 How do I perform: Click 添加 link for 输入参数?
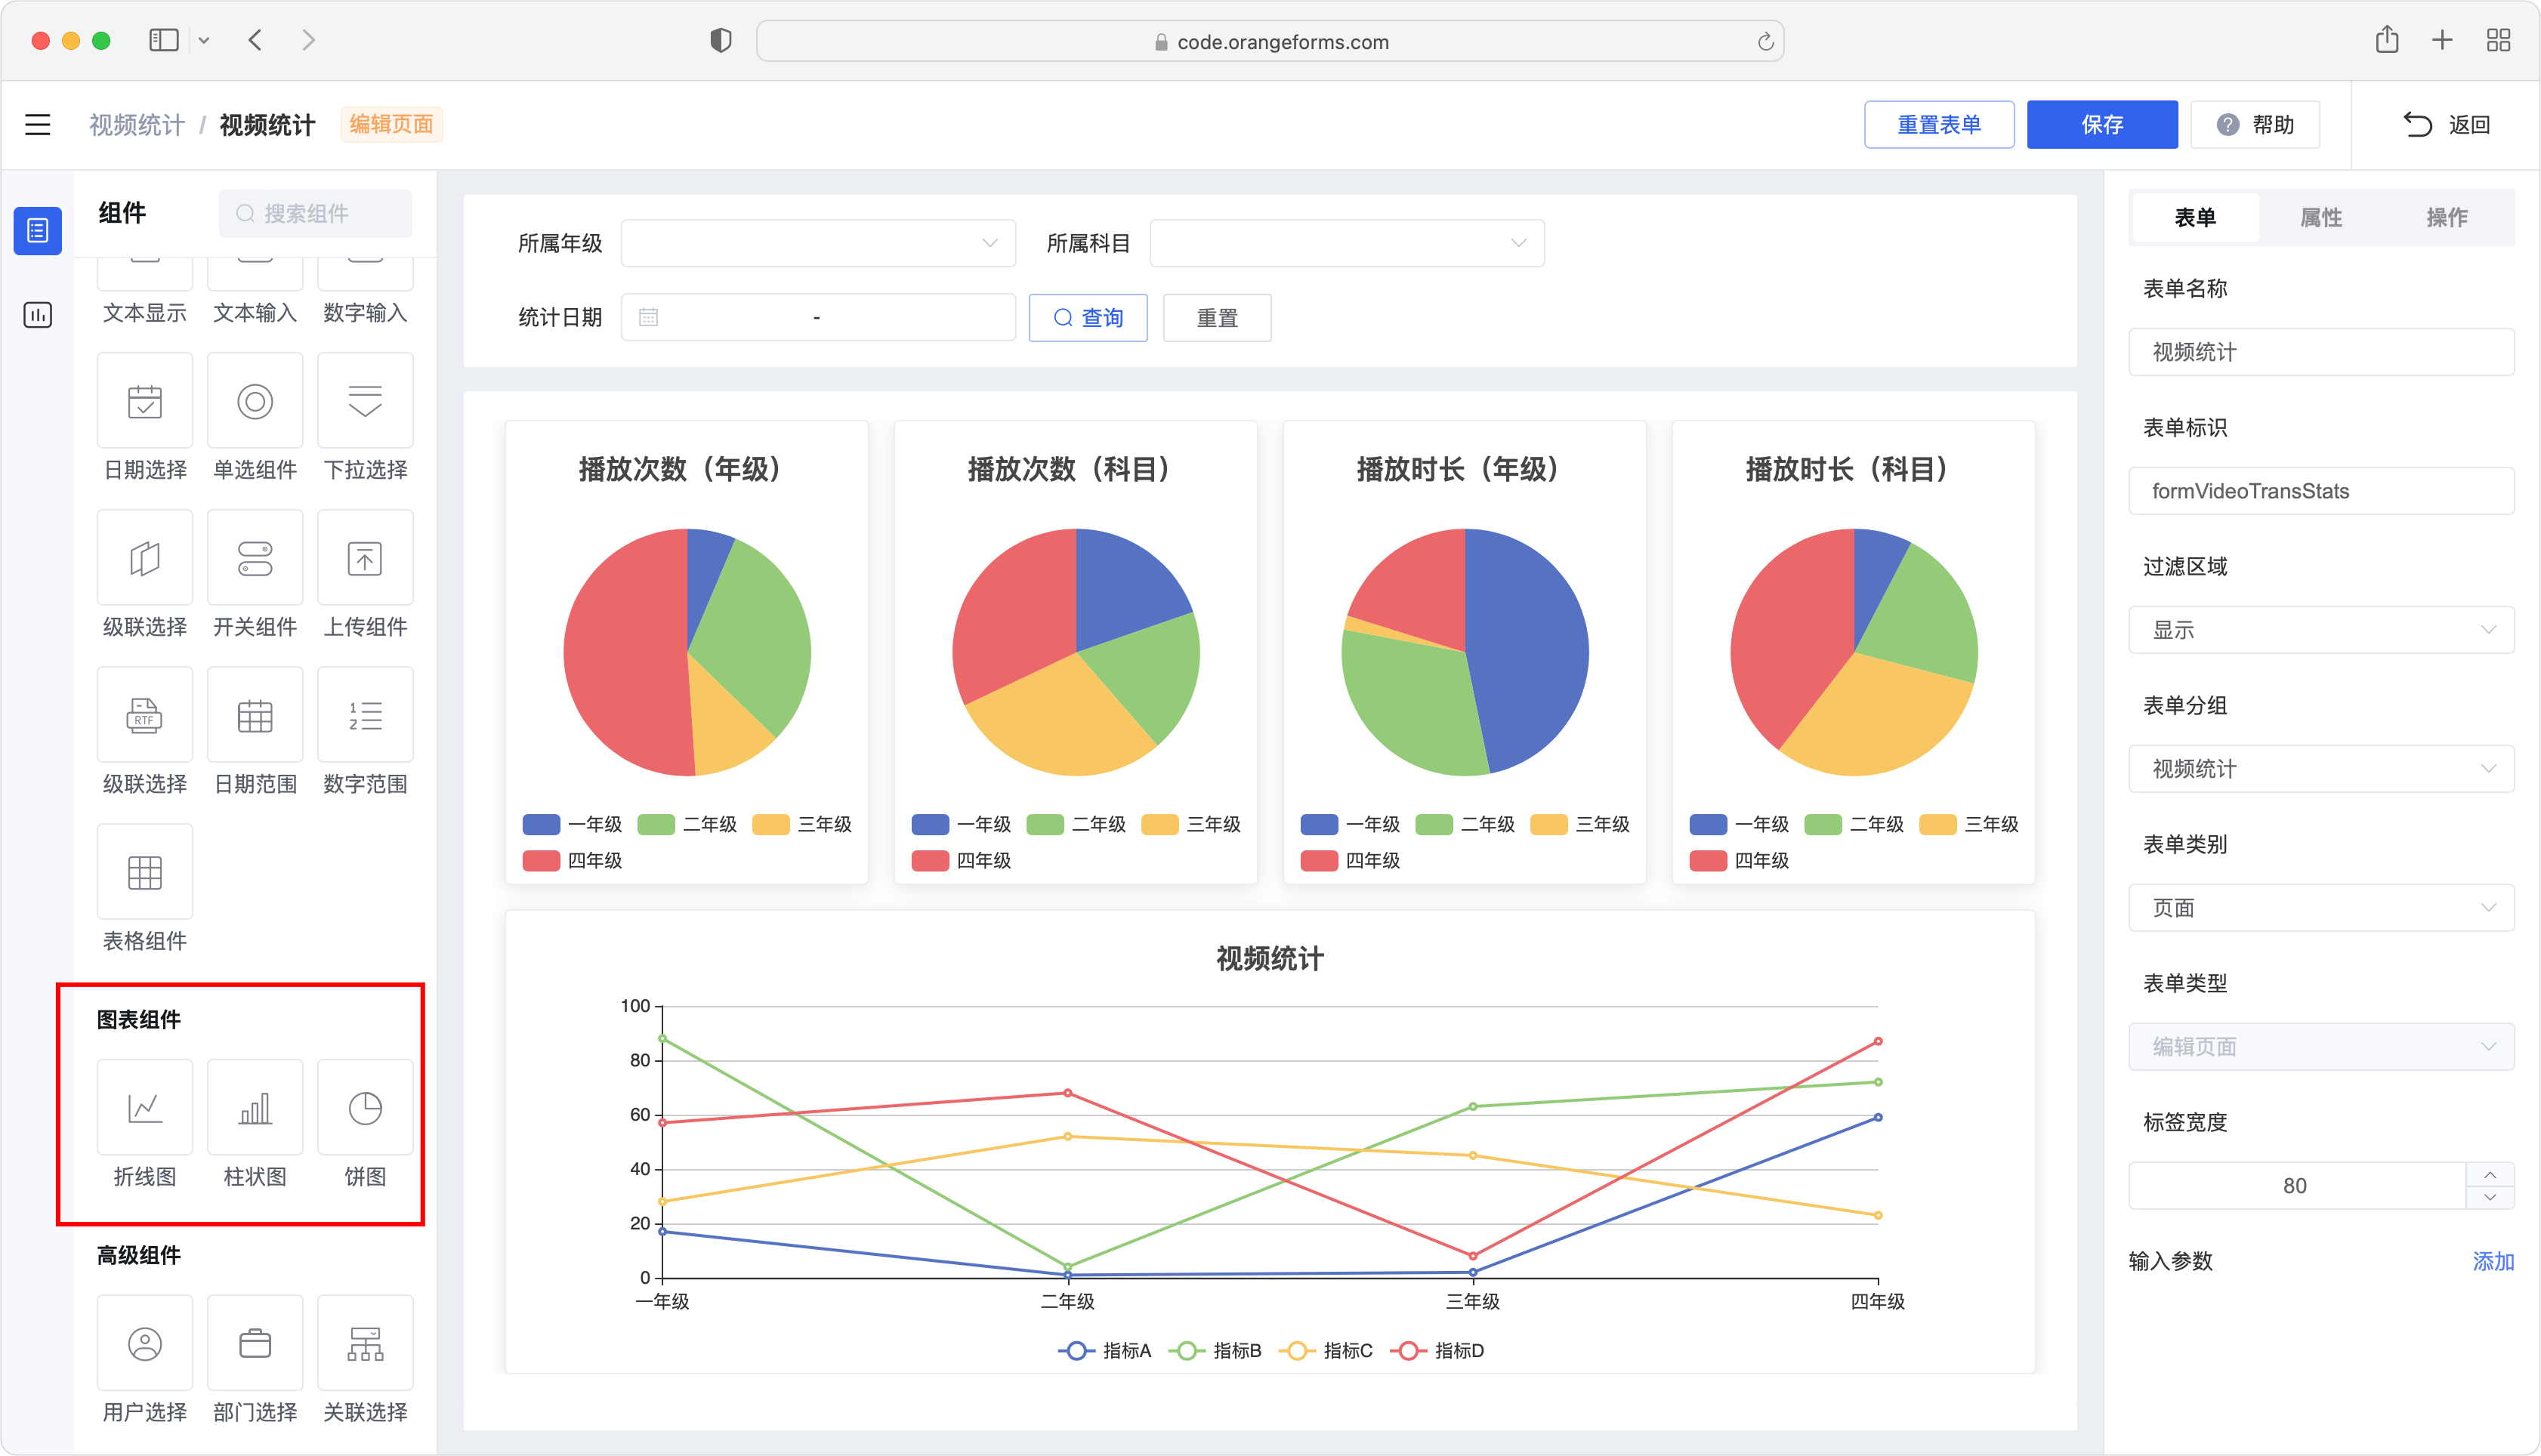(2493, 1261)
